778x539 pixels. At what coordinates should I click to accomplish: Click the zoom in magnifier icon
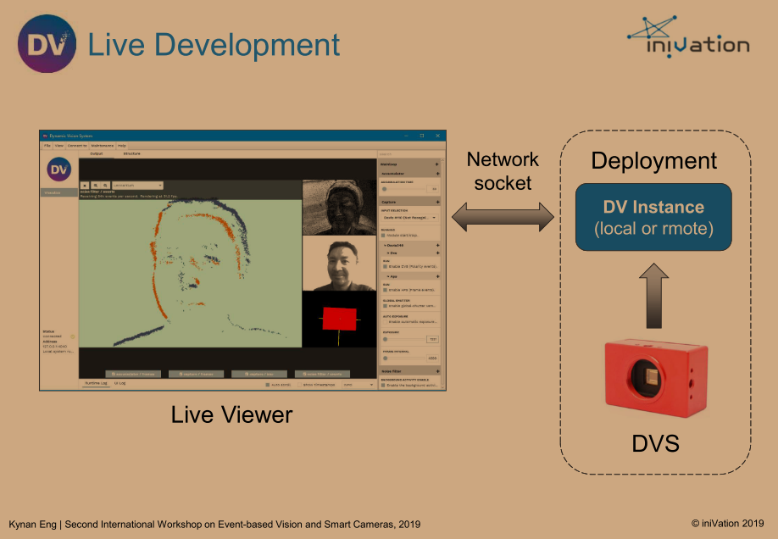coord(95,186)
